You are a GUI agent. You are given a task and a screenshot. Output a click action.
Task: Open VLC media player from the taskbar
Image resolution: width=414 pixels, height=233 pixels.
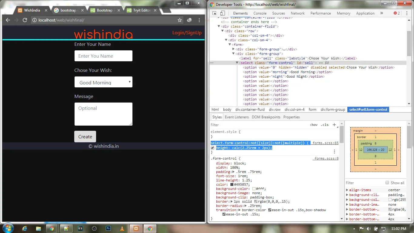point(122,228)
